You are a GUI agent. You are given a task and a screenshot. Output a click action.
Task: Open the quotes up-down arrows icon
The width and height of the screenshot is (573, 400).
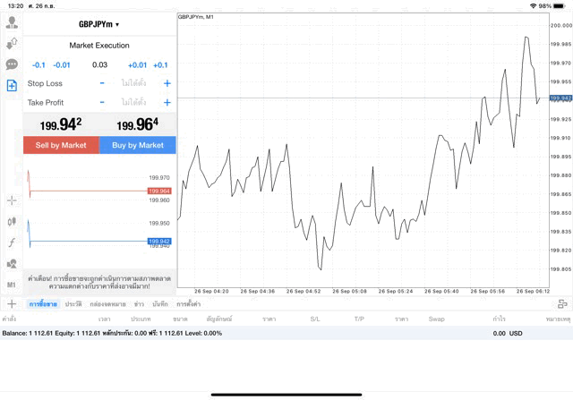(x=12, y=43)
